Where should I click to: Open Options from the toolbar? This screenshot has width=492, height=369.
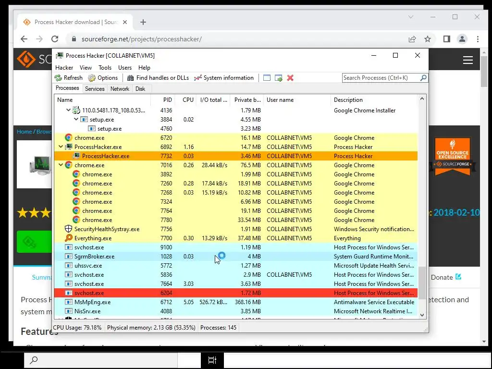point(103,78)
